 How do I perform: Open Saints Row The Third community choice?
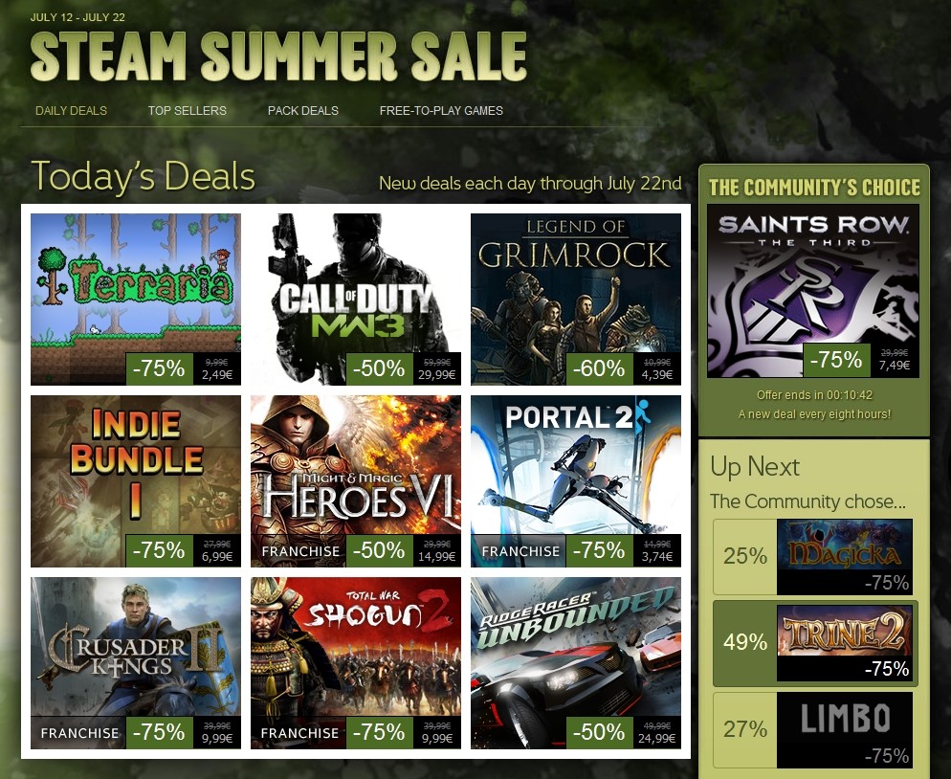pos(813,291)
